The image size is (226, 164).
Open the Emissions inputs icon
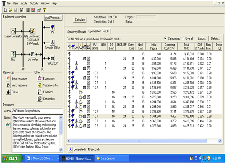40,92
